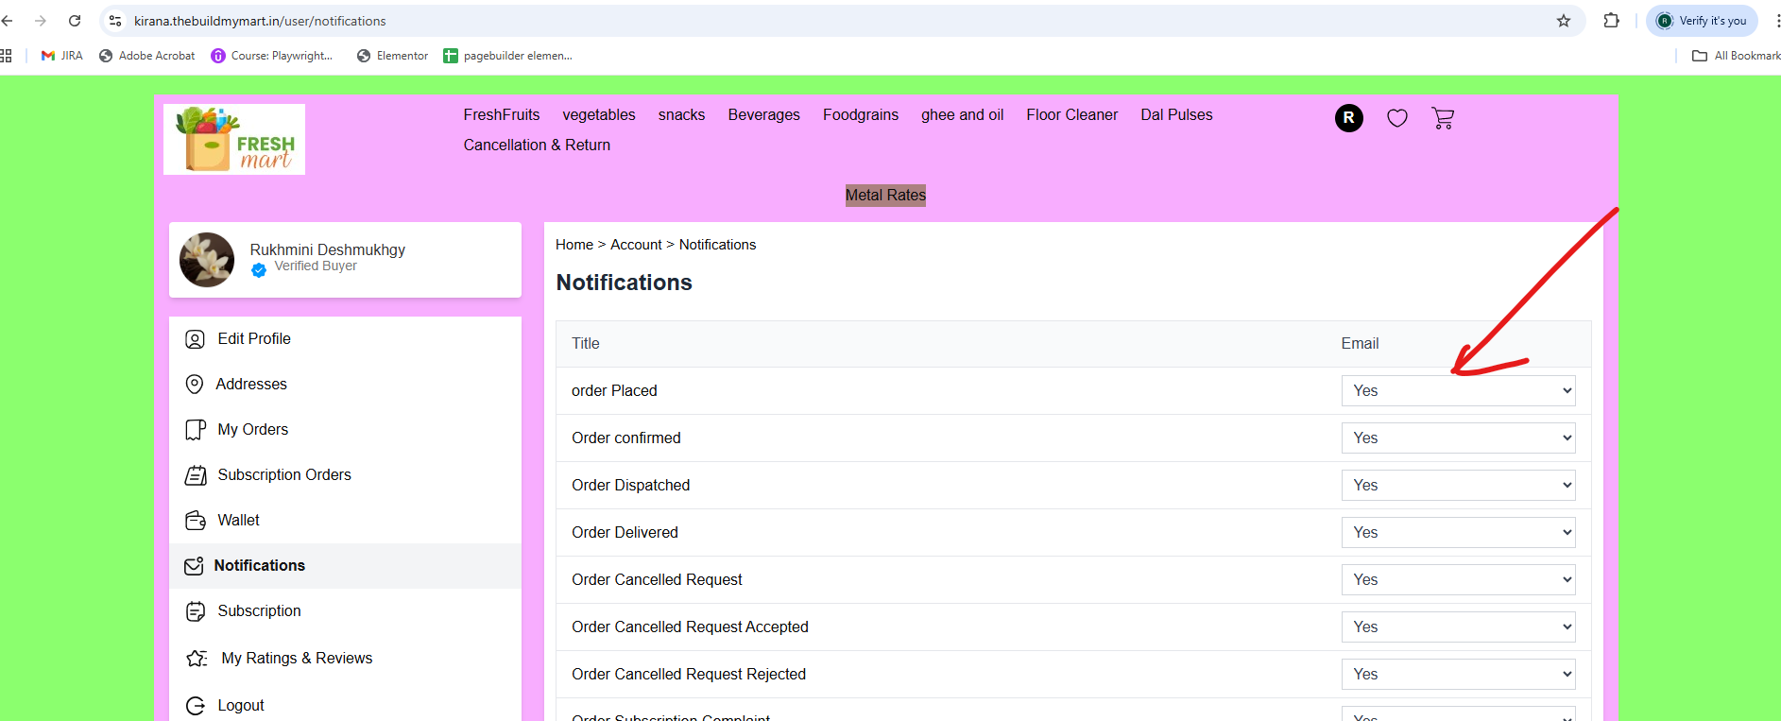Open Order Cancelled Request Rejected email dropdown

pyautogui.click(x=1458, y=675)
